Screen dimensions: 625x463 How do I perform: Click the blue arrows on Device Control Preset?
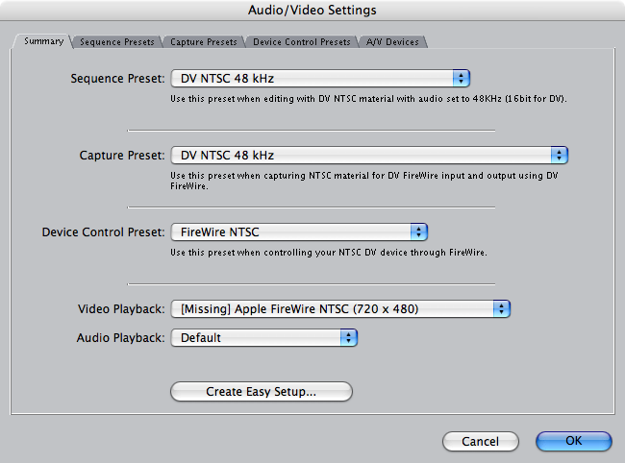tap(419, 232)
